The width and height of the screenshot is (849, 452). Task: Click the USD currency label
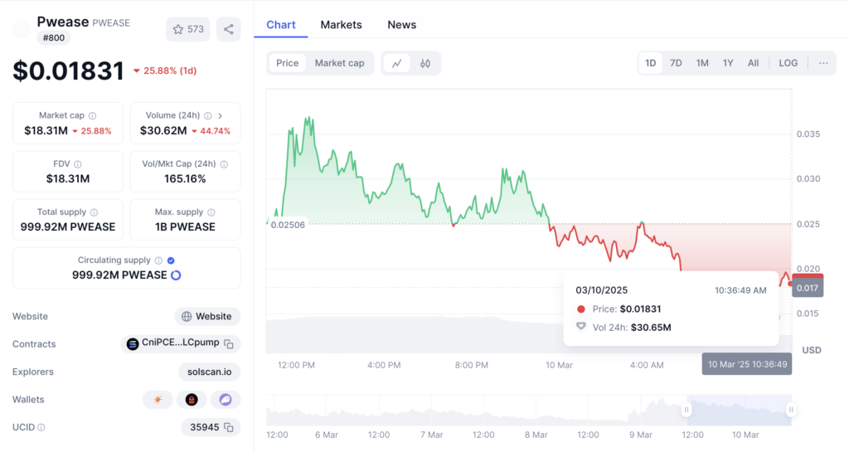812,350
